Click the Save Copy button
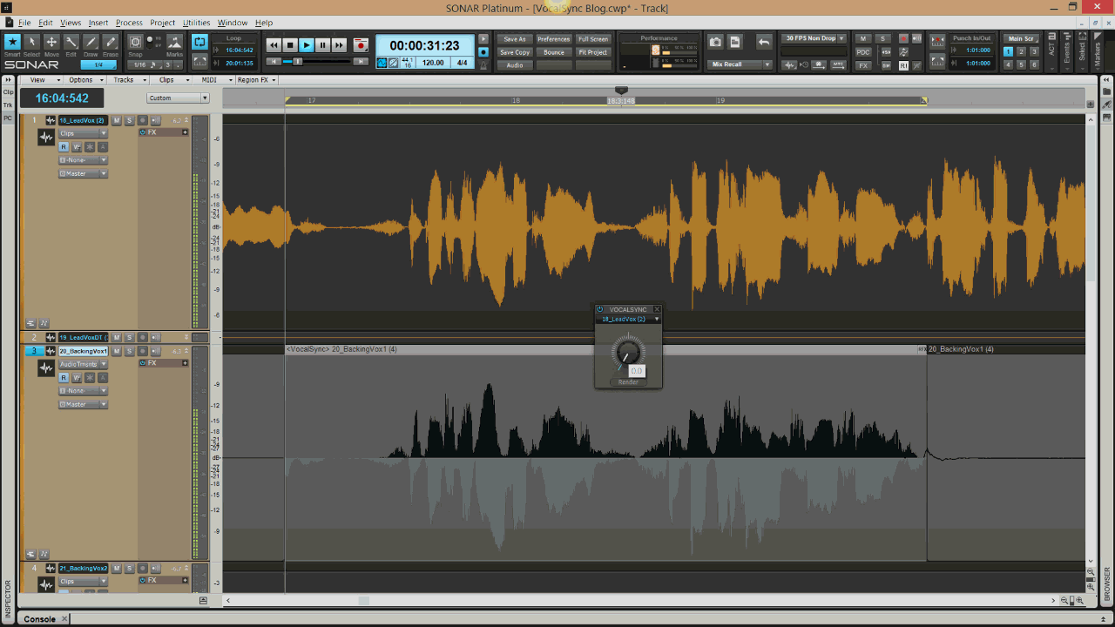The height and width of the screenshot is (627, 1115). (515, 52)
